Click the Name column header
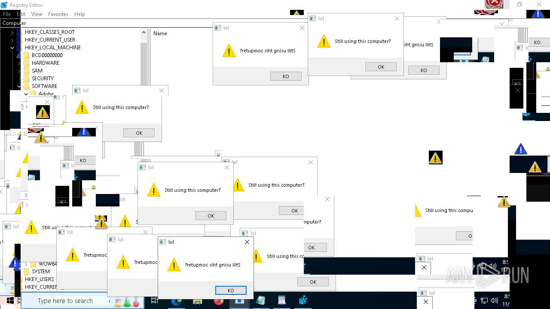This screenshot has width=550, height=309. (160, 33)
